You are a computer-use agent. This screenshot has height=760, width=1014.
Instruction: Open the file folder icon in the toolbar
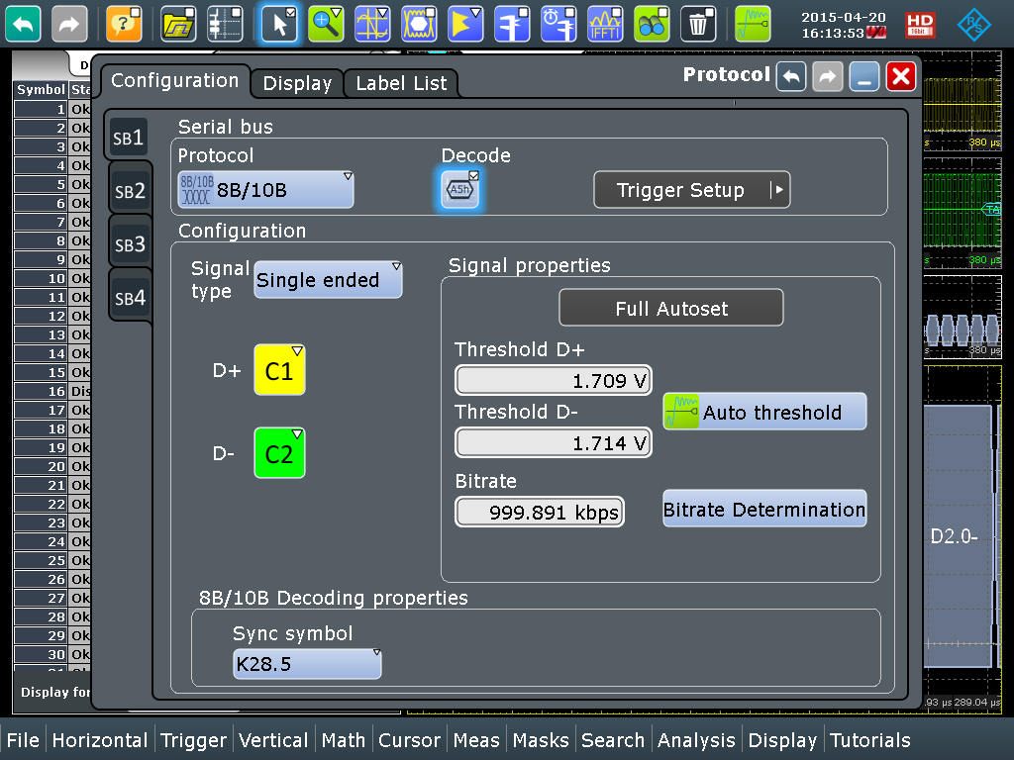point(178,24)
